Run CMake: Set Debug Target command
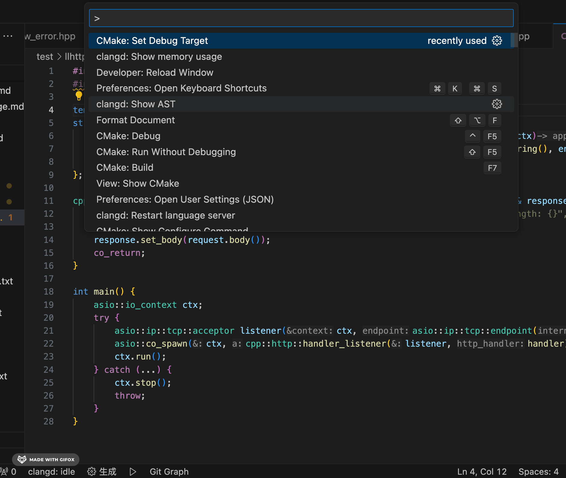Screen dimensions: 566x478 pyautogui.click(x=301, y=41)
